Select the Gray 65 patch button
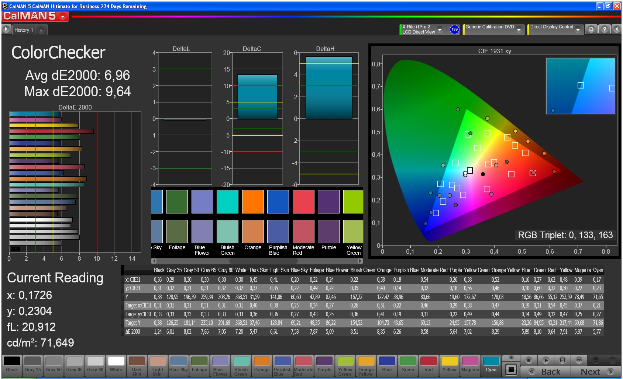623x379 pixels. pyautogui.click(x=75, y=366)
